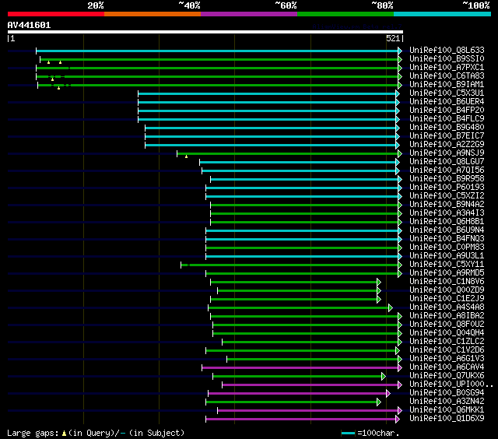The height and width of the screenshot is (439, 498).
Task: Select the UniRef100_B9G480 entry
Action: pos(447,128)
